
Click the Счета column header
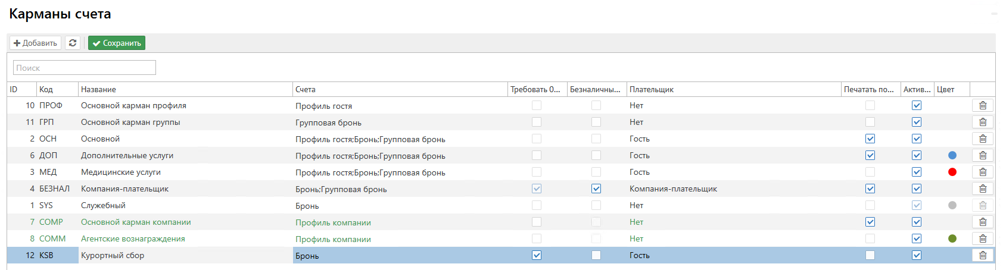pyautogui.click(x=306, y=89)
